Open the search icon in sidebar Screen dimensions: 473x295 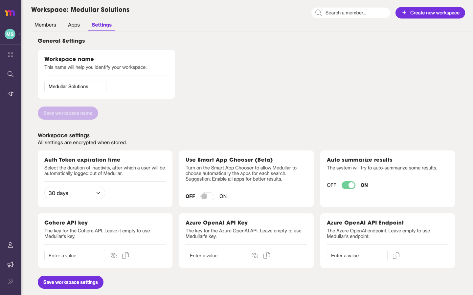(x=11, y=74)
